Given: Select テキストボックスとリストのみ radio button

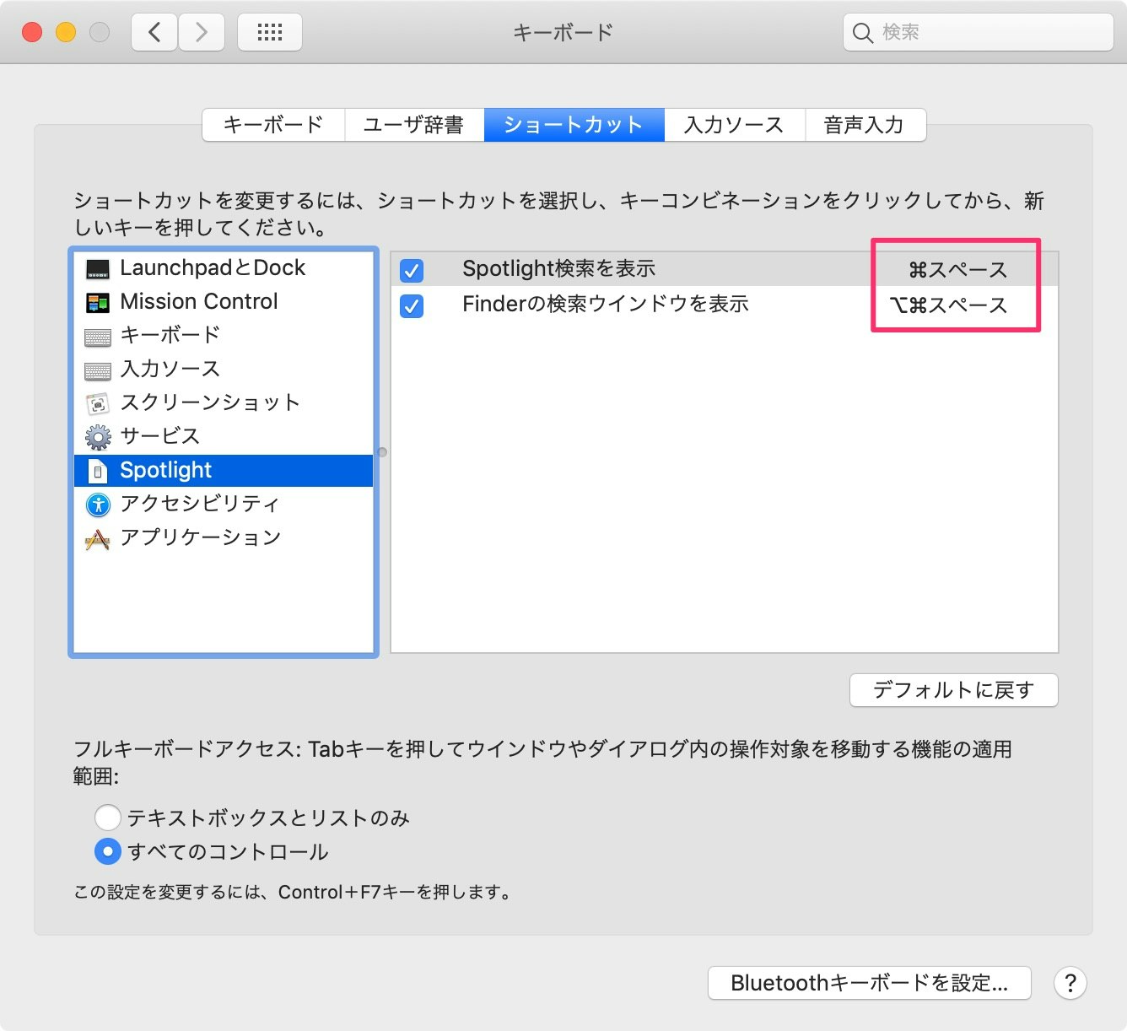Looking at the screenshot, I should click(x=107, y=818).
